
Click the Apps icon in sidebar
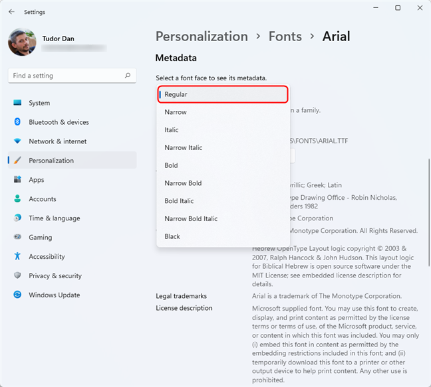click(17, 179)
